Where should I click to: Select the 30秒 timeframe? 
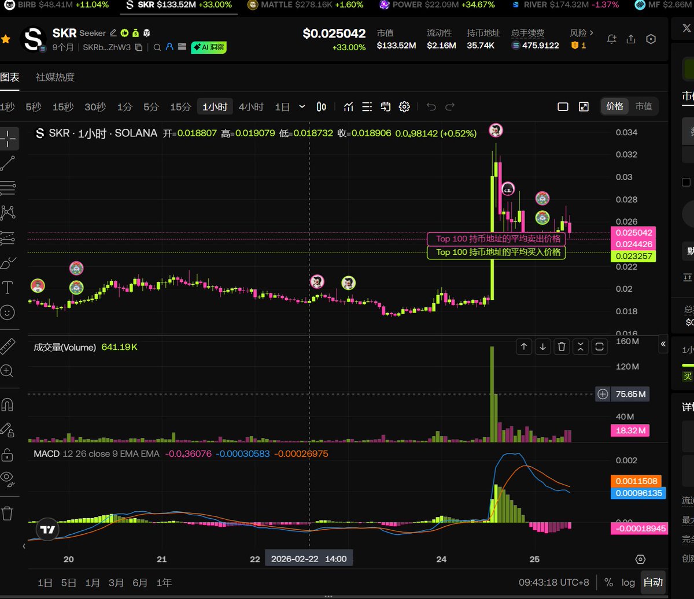pos(95,107)
